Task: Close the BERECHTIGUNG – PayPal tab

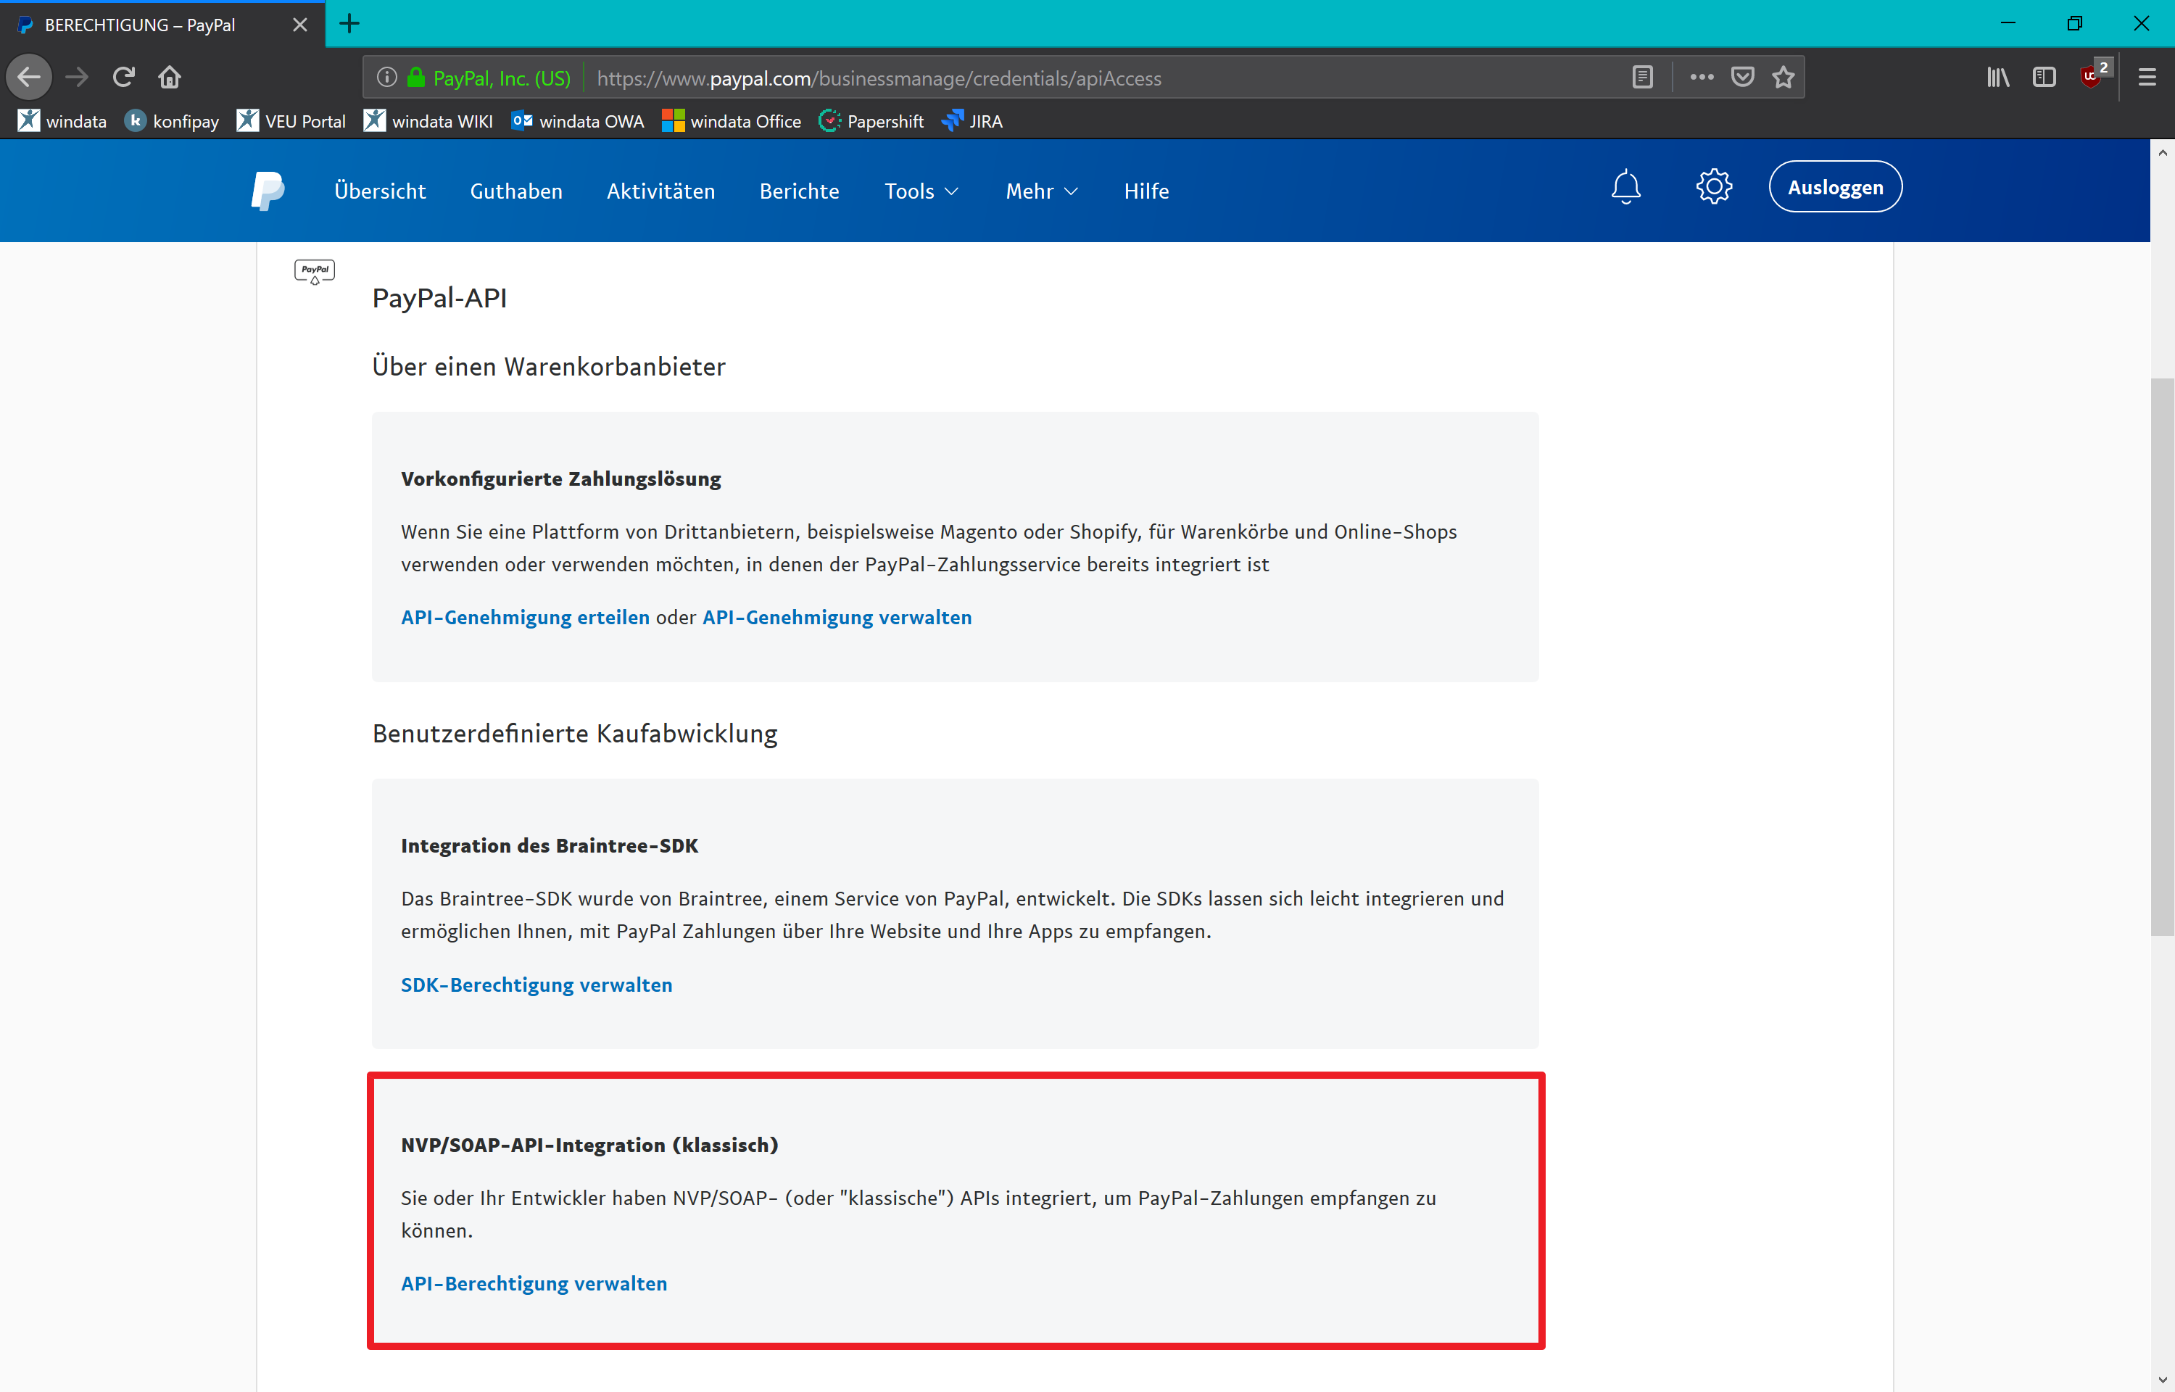Action: (300, 25)
